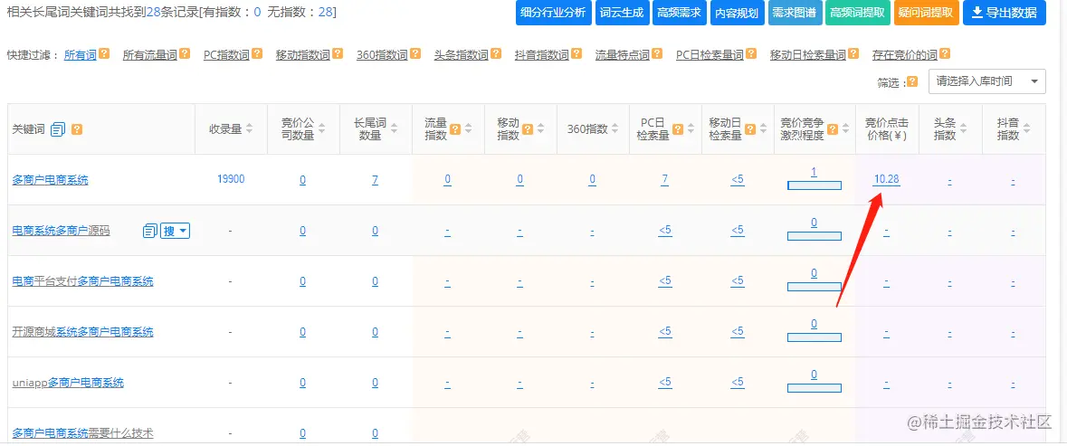Click help icon next to PC日检索量词
The width and height of the screenshot is (1067, 446).
click(751, 54)
